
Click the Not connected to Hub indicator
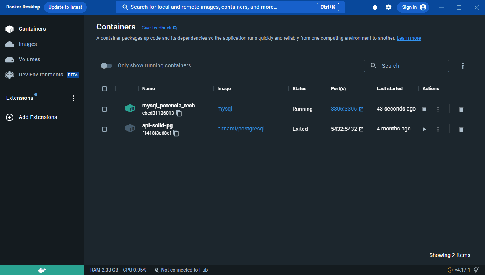pos(181,270)
